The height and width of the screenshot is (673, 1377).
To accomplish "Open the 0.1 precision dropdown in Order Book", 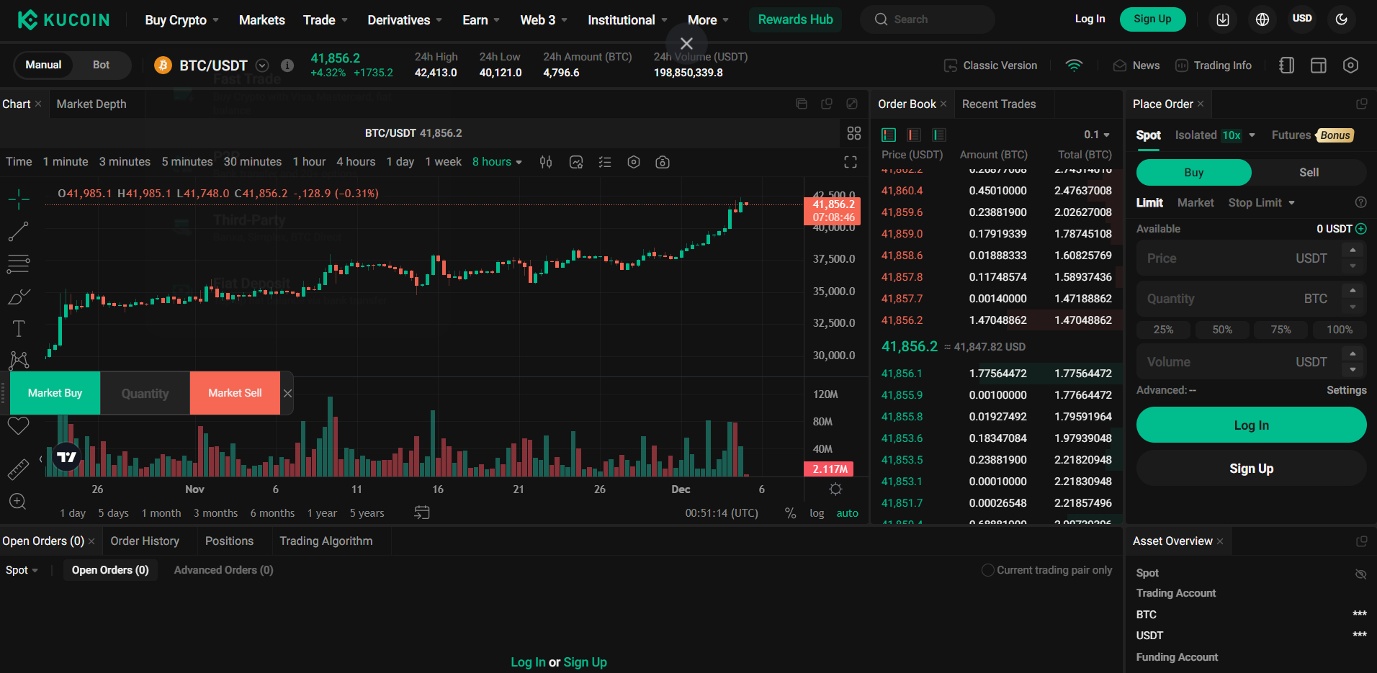I will coord(1097,135).
